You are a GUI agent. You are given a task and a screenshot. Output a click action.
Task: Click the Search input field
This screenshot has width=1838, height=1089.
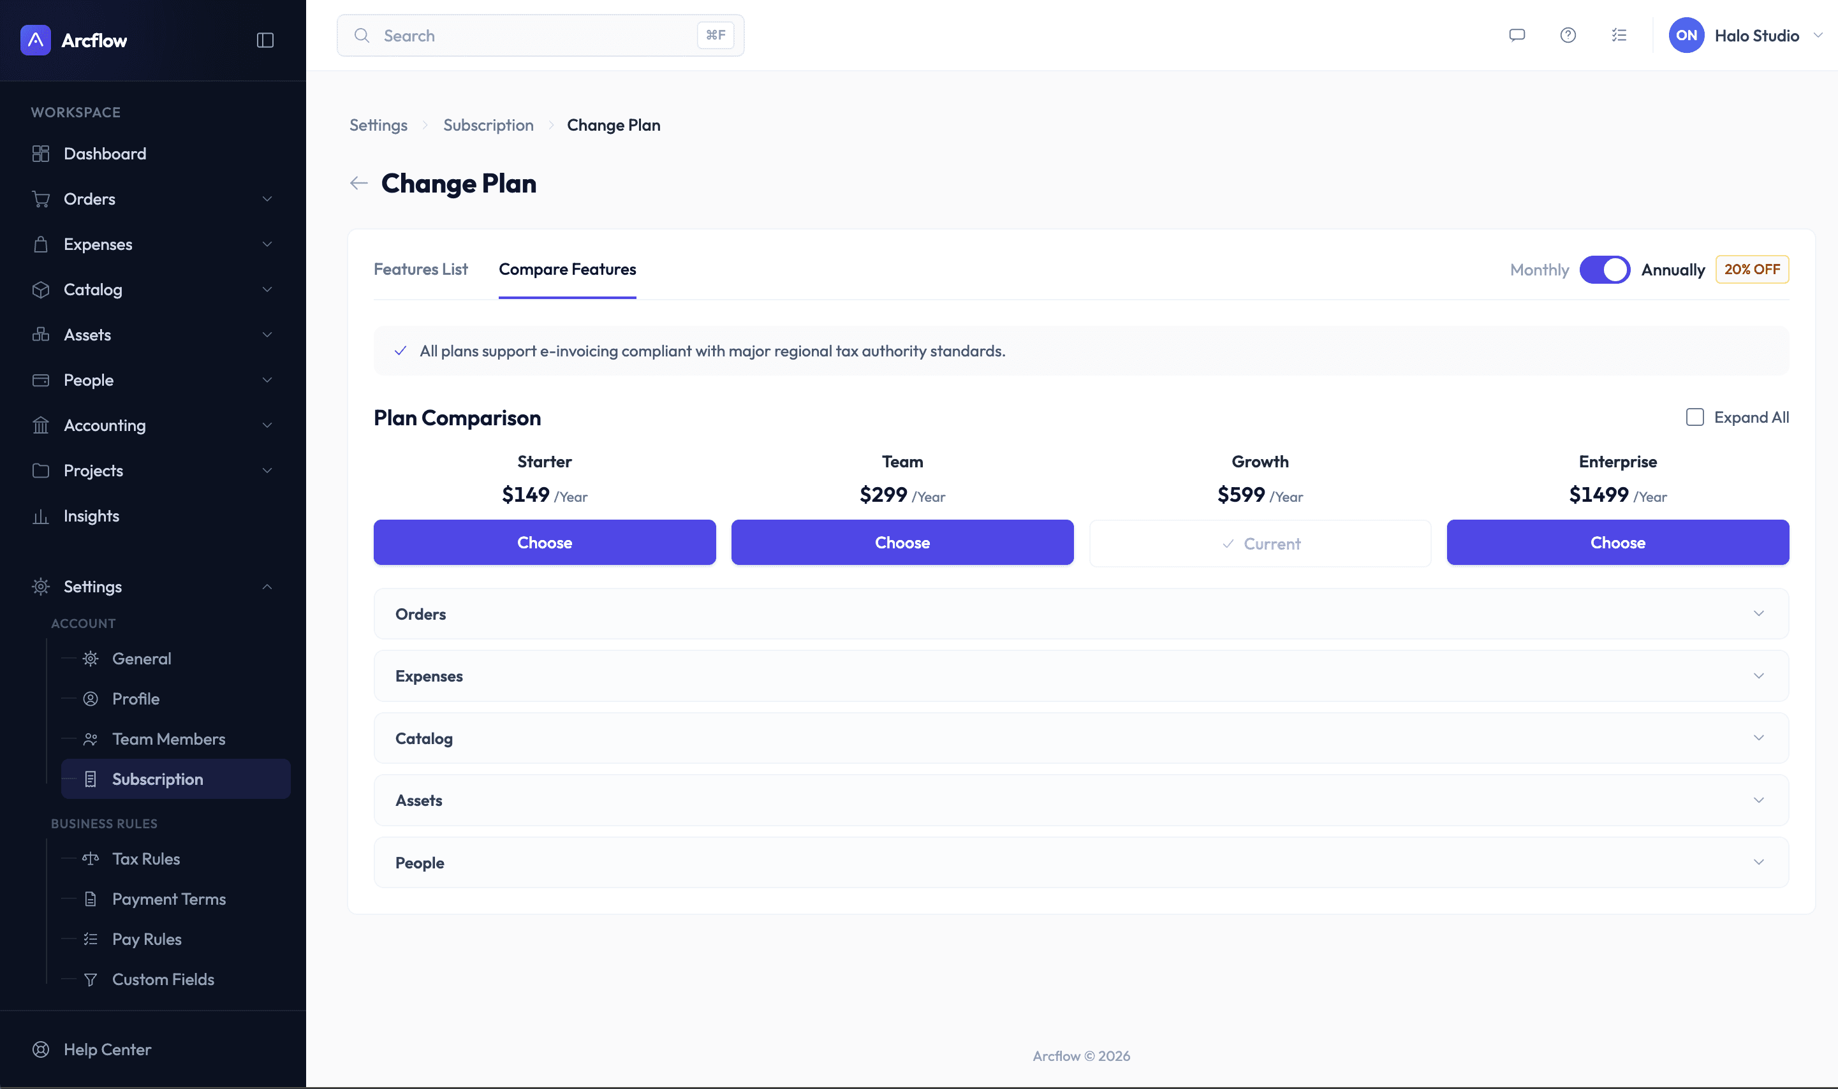point(540,35)
